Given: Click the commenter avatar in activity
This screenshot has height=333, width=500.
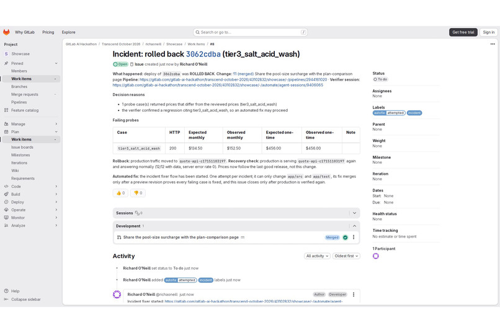Looking at the screenshot, I should click(117, 295).
